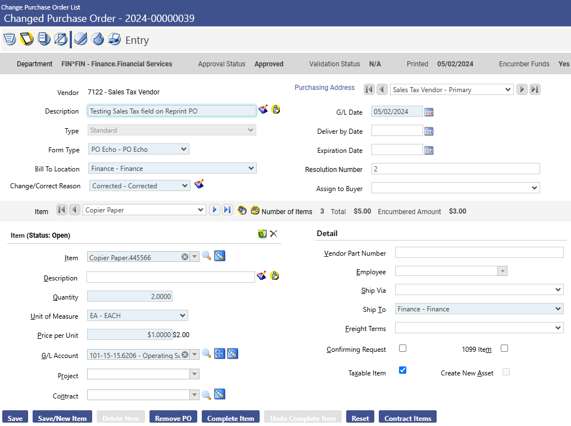571x426 pixels.
Task: Click the Reset button
Action: 360,418
